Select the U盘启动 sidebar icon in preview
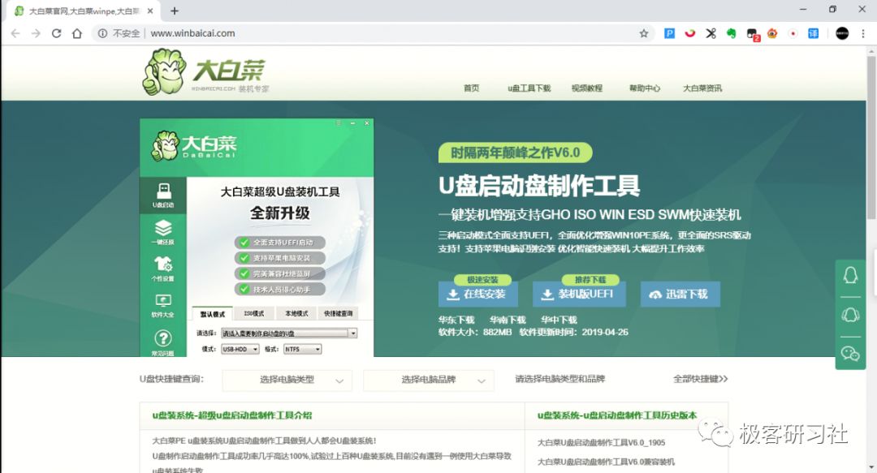 (163, 196)
